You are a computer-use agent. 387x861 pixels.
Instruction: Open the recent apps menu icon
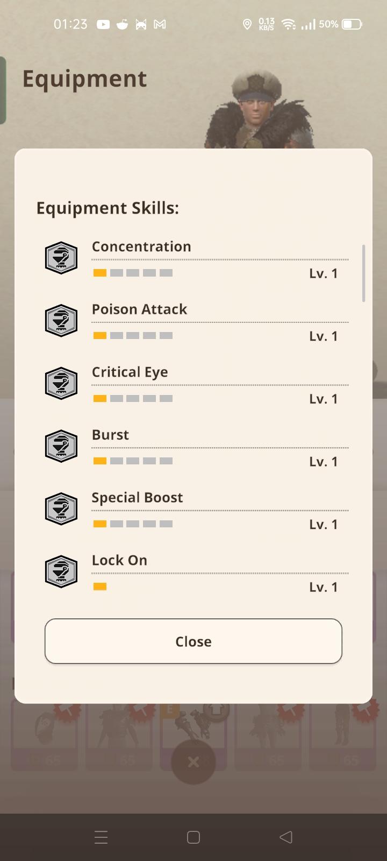101,837
